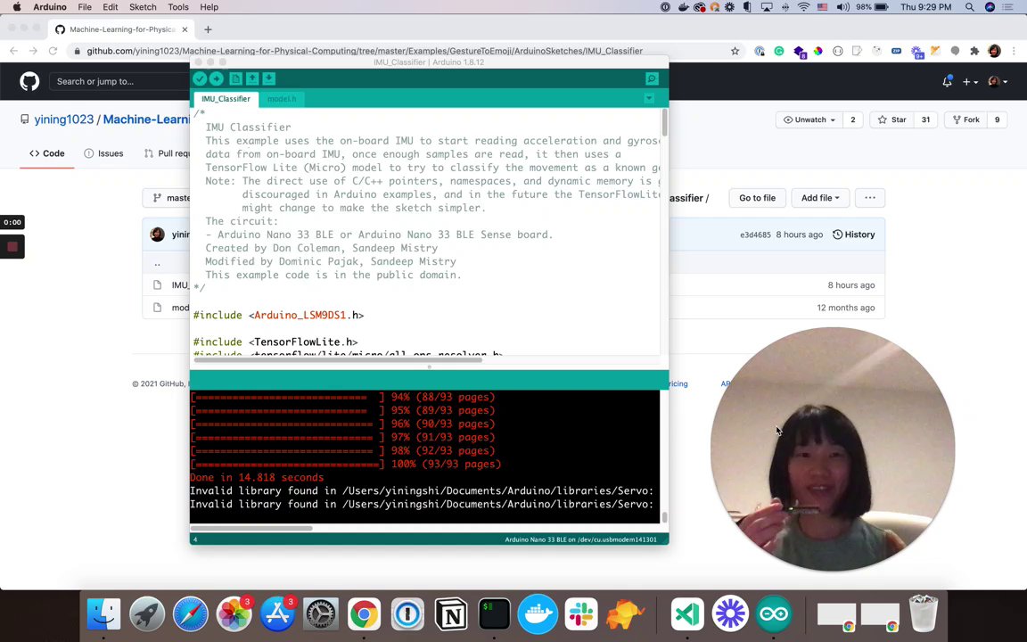Viewport: 1027px width, 642px height.
Task: Open the Add file dropdown
Action: (820, 198)
